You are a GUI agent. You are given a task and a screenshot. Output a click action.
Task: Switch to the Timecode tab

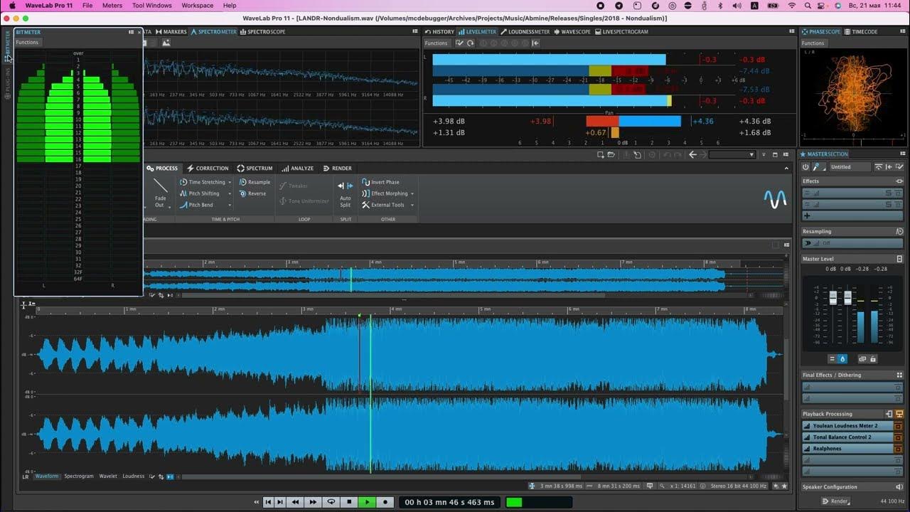click(861, 32)
